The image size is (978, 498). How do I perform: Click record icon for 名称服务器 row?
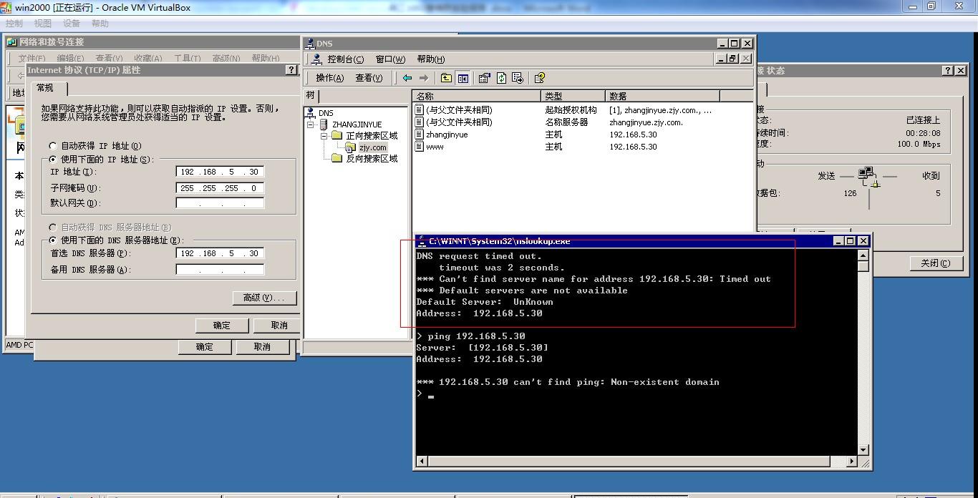tap(420, 122)
